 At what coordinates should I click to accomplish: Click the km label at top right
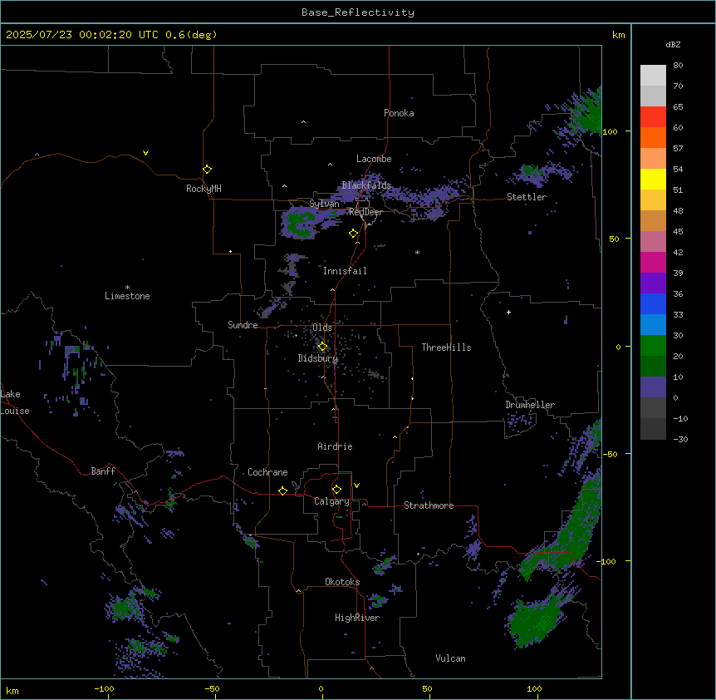618,35
